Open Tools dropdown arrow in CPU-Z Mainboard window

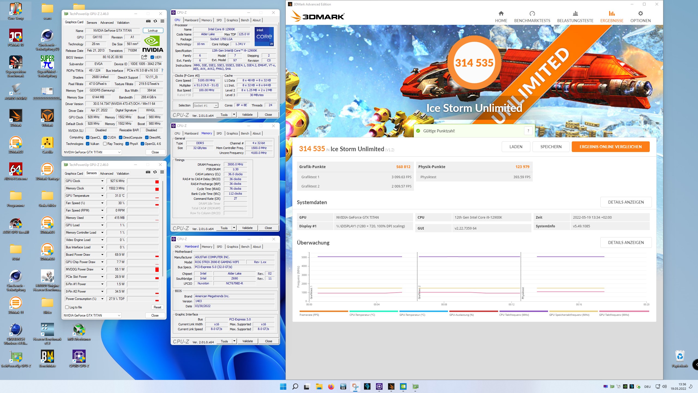(234, 341)
